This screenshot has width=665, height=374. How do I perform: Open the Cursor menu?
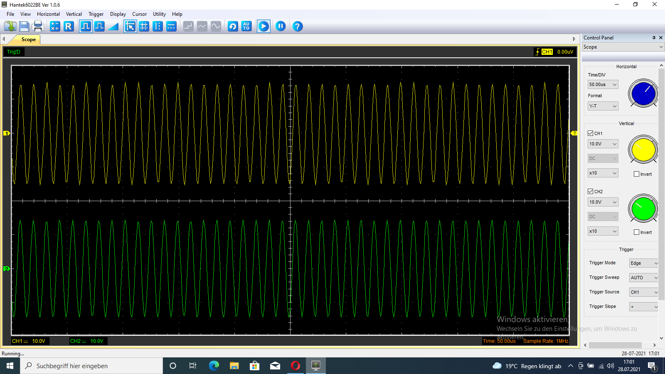point(139,14)
